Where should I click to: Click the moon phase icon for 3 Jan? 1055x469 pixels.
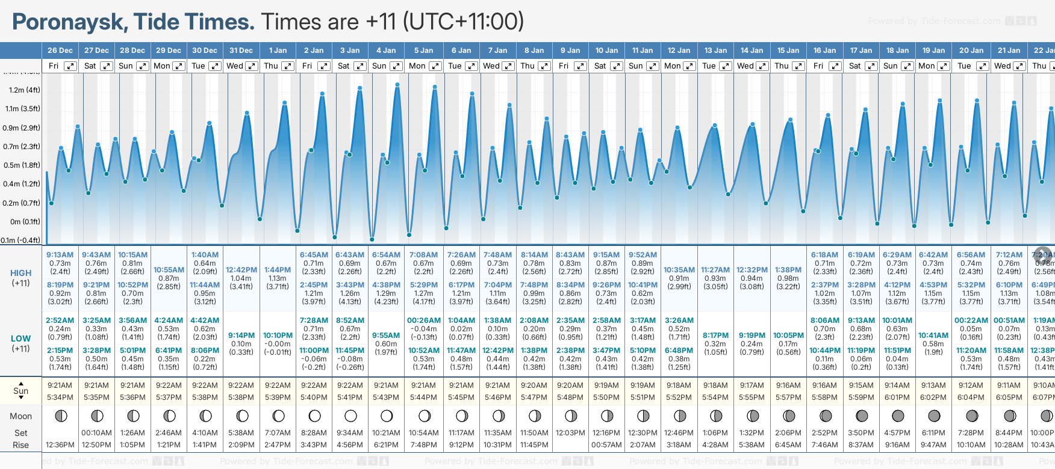pyautogui.click(x=350, y=415)
